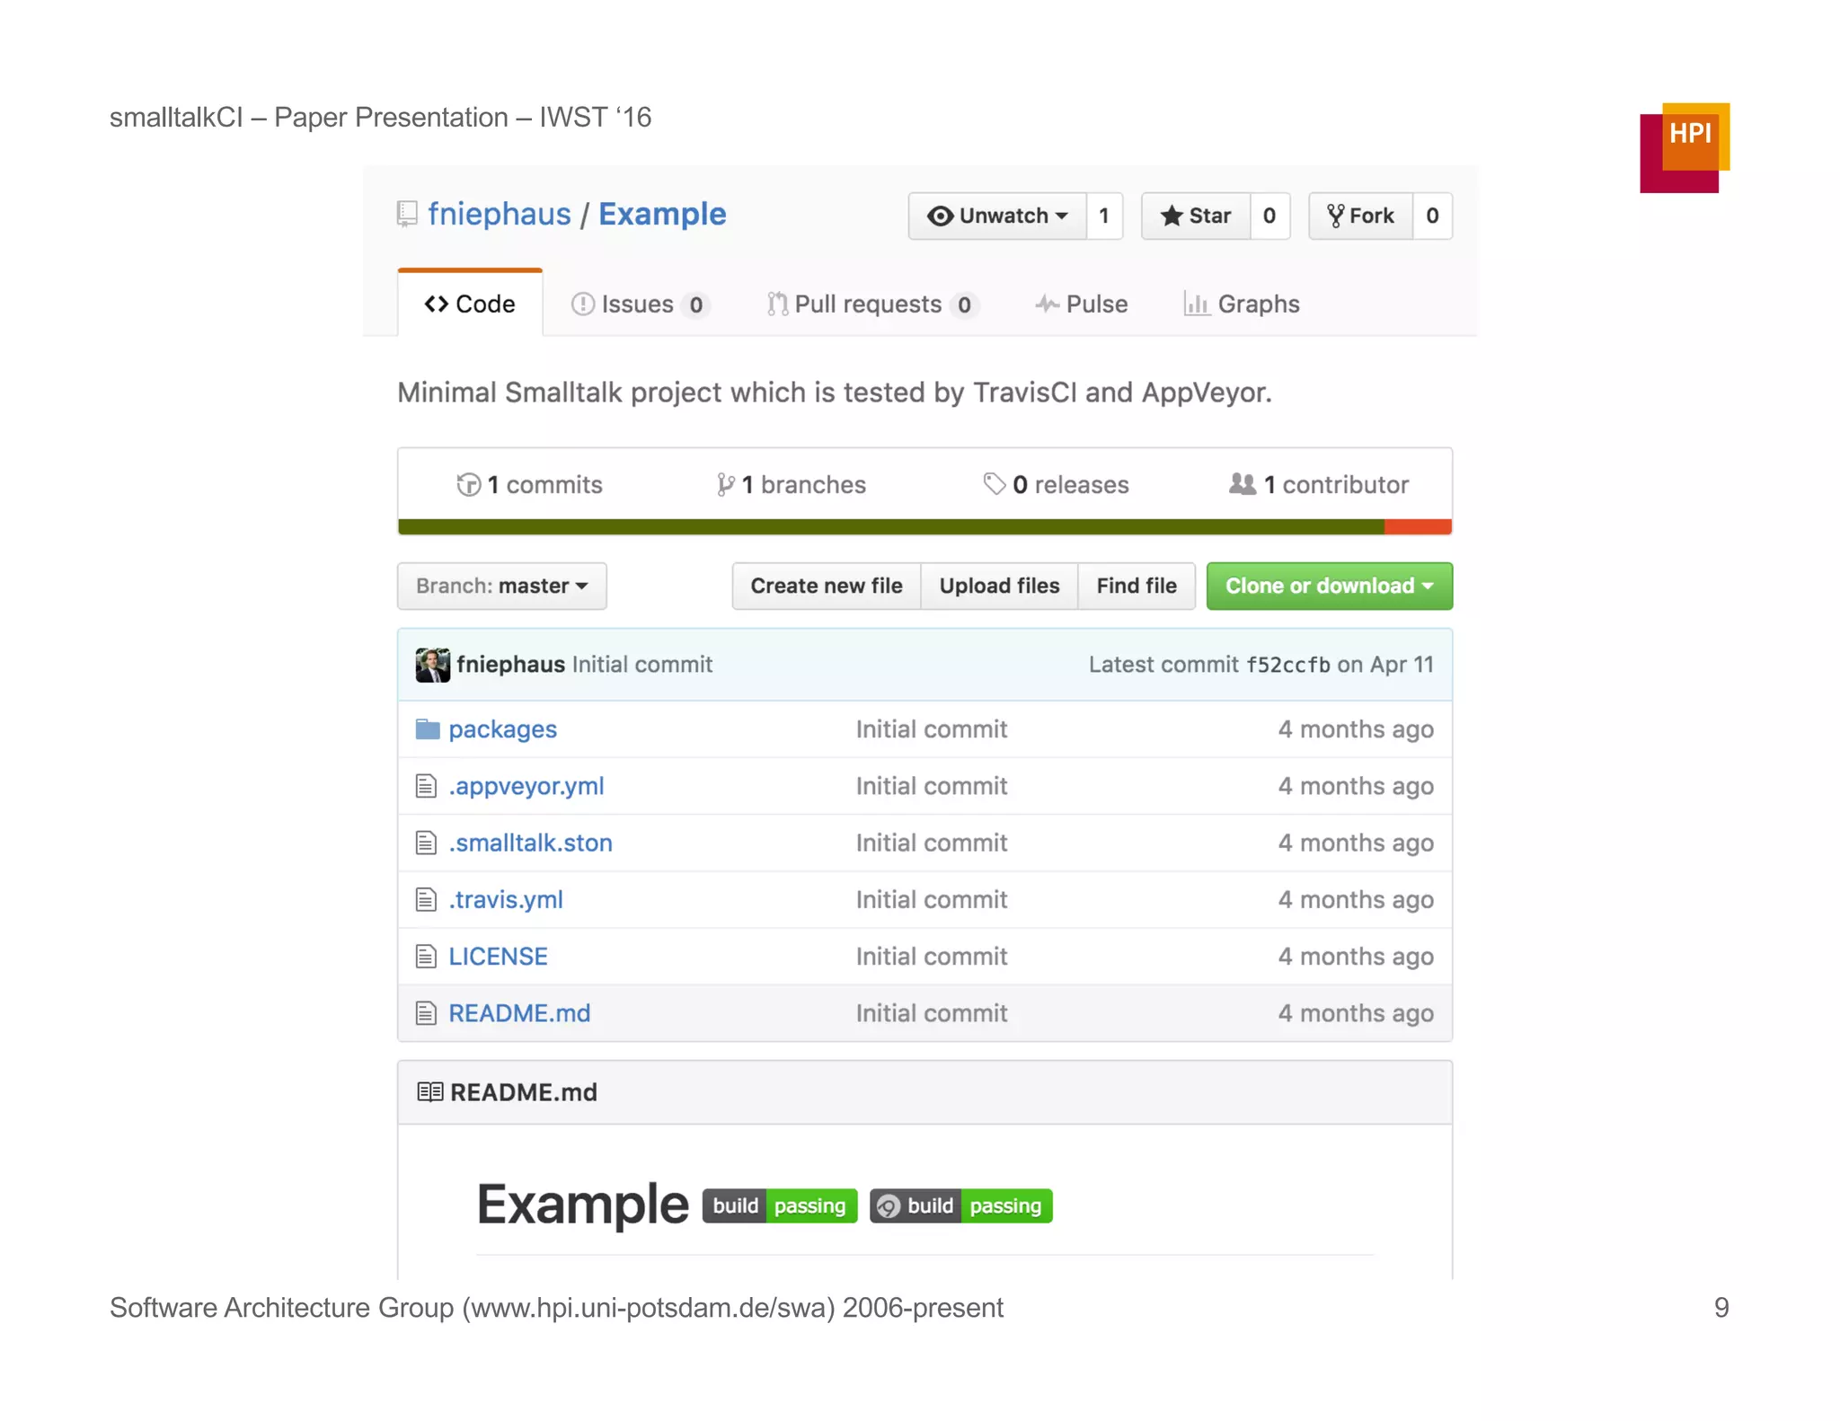Expand the Clone or download menu
This screenshot has height=1421, width=1840.
[x=1328, y=586]
